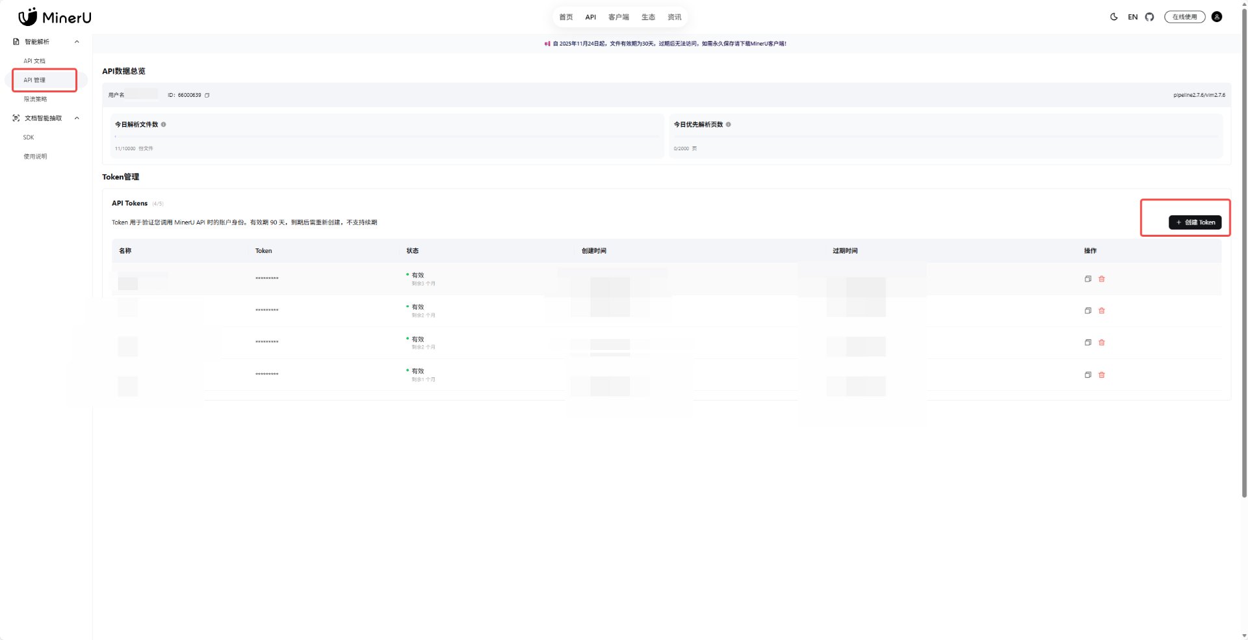Click the masked token in the 剩余3个月 row
This screenshot has height=640, width=1248.
point(266,279)
